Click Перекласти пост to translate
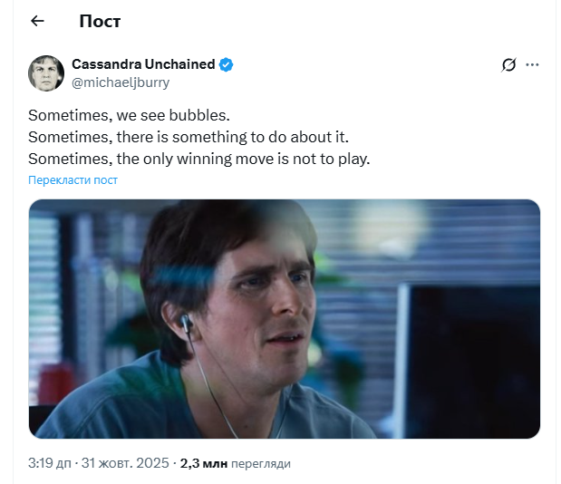The image size is (561, 484). 73,180
